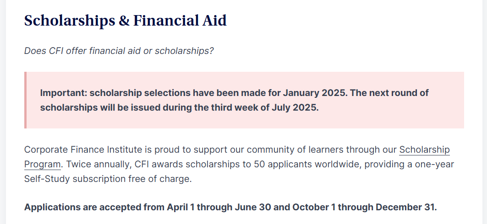The height and width of the screenshot is (224, 487).
Task: Click "Applications are accepted" bold text
Action: pyautogui.click(x=82, y=207)
